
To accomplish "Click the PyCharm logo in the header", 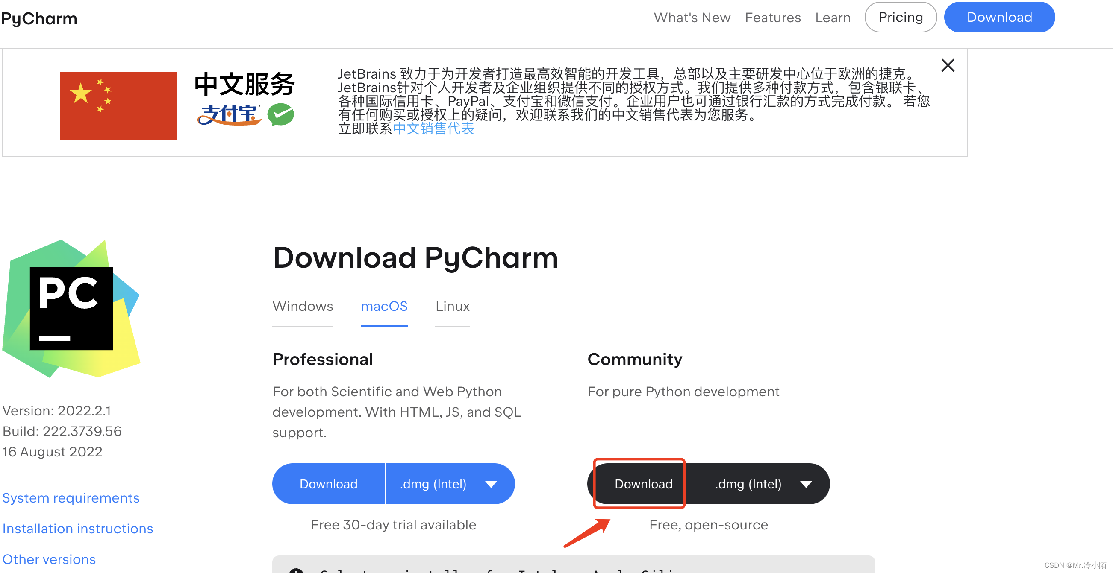I will (39, 18).
